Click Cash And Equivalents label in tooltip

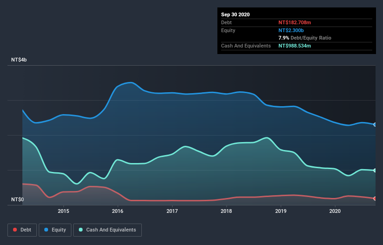[246, 46]
